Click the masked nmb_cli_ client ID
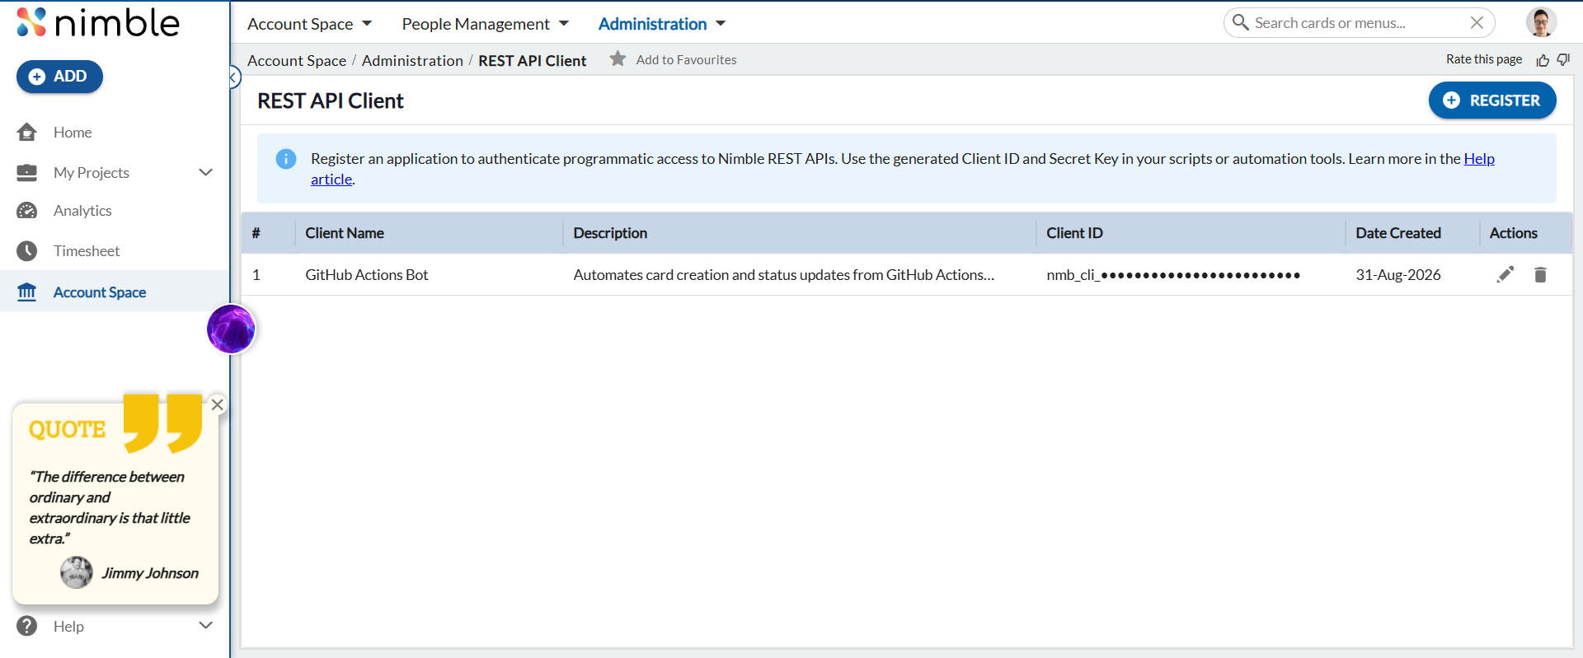This screenshot has width=1583, height=658. coord(1173,275)
